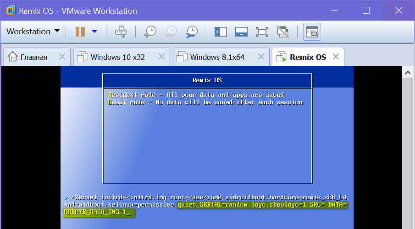
Task: Show or hide the library sidebar
Action: (x=221, y=32)
